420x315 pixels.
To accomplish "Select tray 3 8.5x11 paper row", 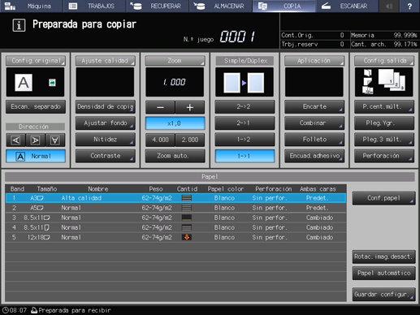I will tap(175, 218).
